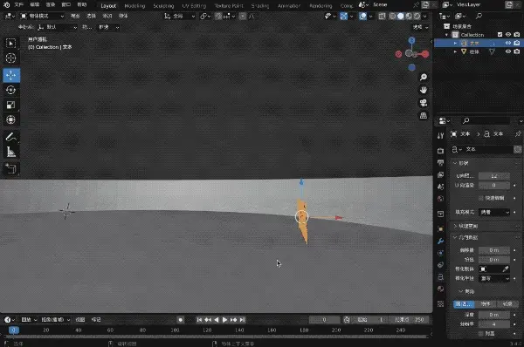Open the 文件 (File) menu
This screenshot has width=524, height=347.
18,4
